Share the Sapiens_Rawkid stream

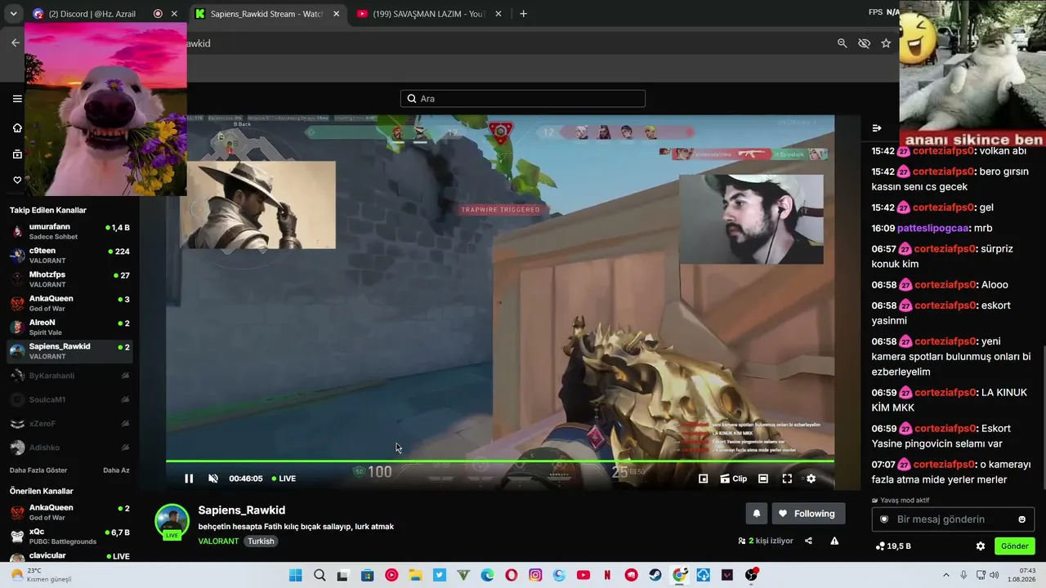click(808, 541)
